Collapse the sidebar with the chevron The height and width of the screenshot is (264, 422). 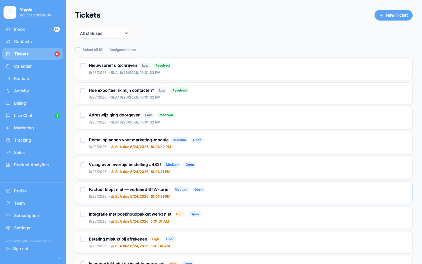(x=59, y=258)
